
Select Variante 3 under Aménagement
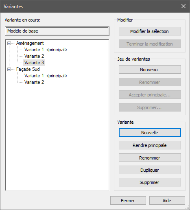[x=34, y=63]
